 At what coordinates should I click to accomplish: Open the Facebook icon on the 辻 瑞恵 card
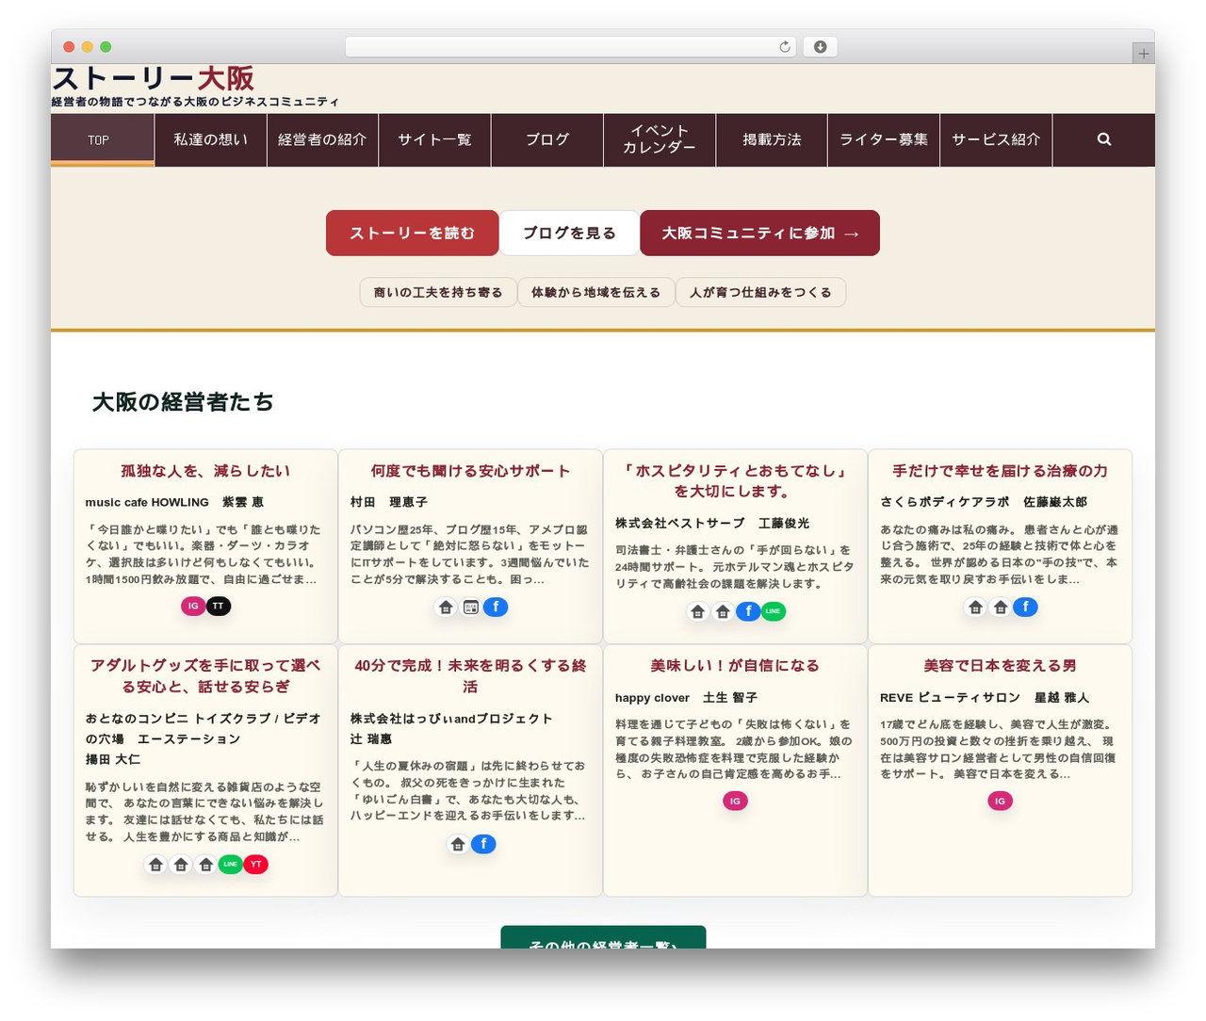(x=483, y=844)
